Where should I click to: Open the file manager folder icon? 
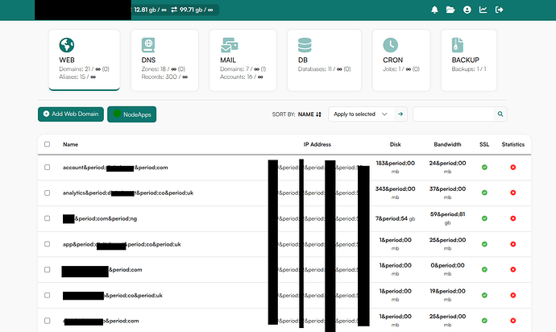click(450, 10)
